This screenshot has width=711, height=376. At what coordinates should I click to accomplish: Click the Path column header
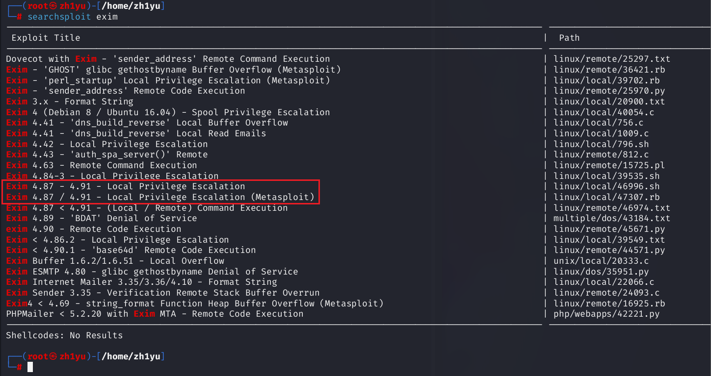(x=569, y=38)
